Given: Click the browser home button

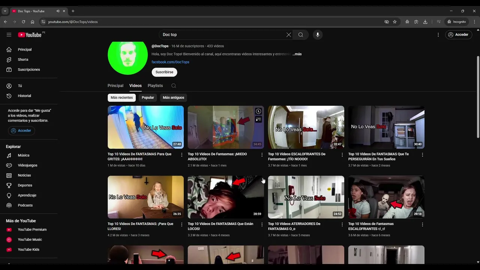Looking at the screenshot, I should pyautogui.click(x=32, y=22).
